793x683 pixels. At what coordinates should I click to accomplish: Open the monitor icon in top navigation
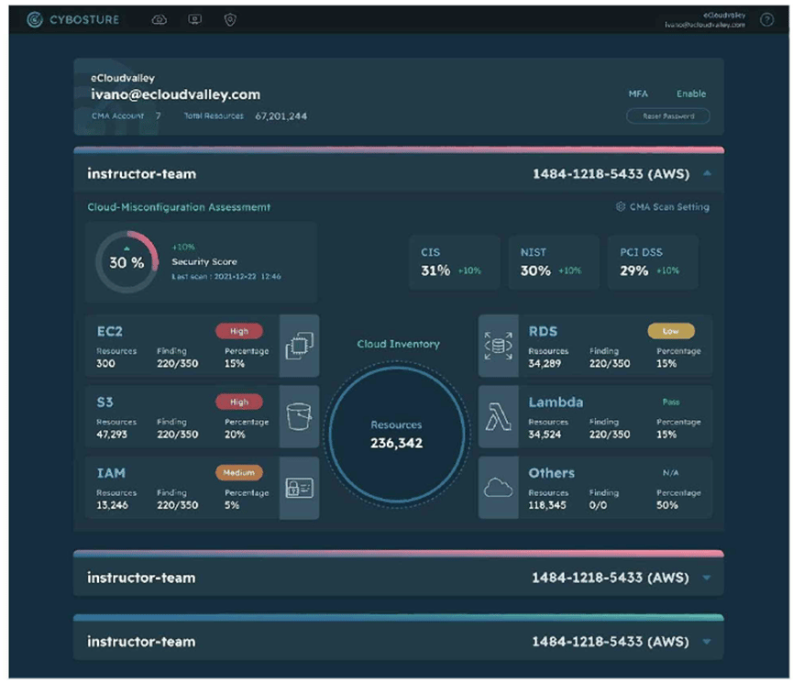pyautogui.click(x=194, y=20)
